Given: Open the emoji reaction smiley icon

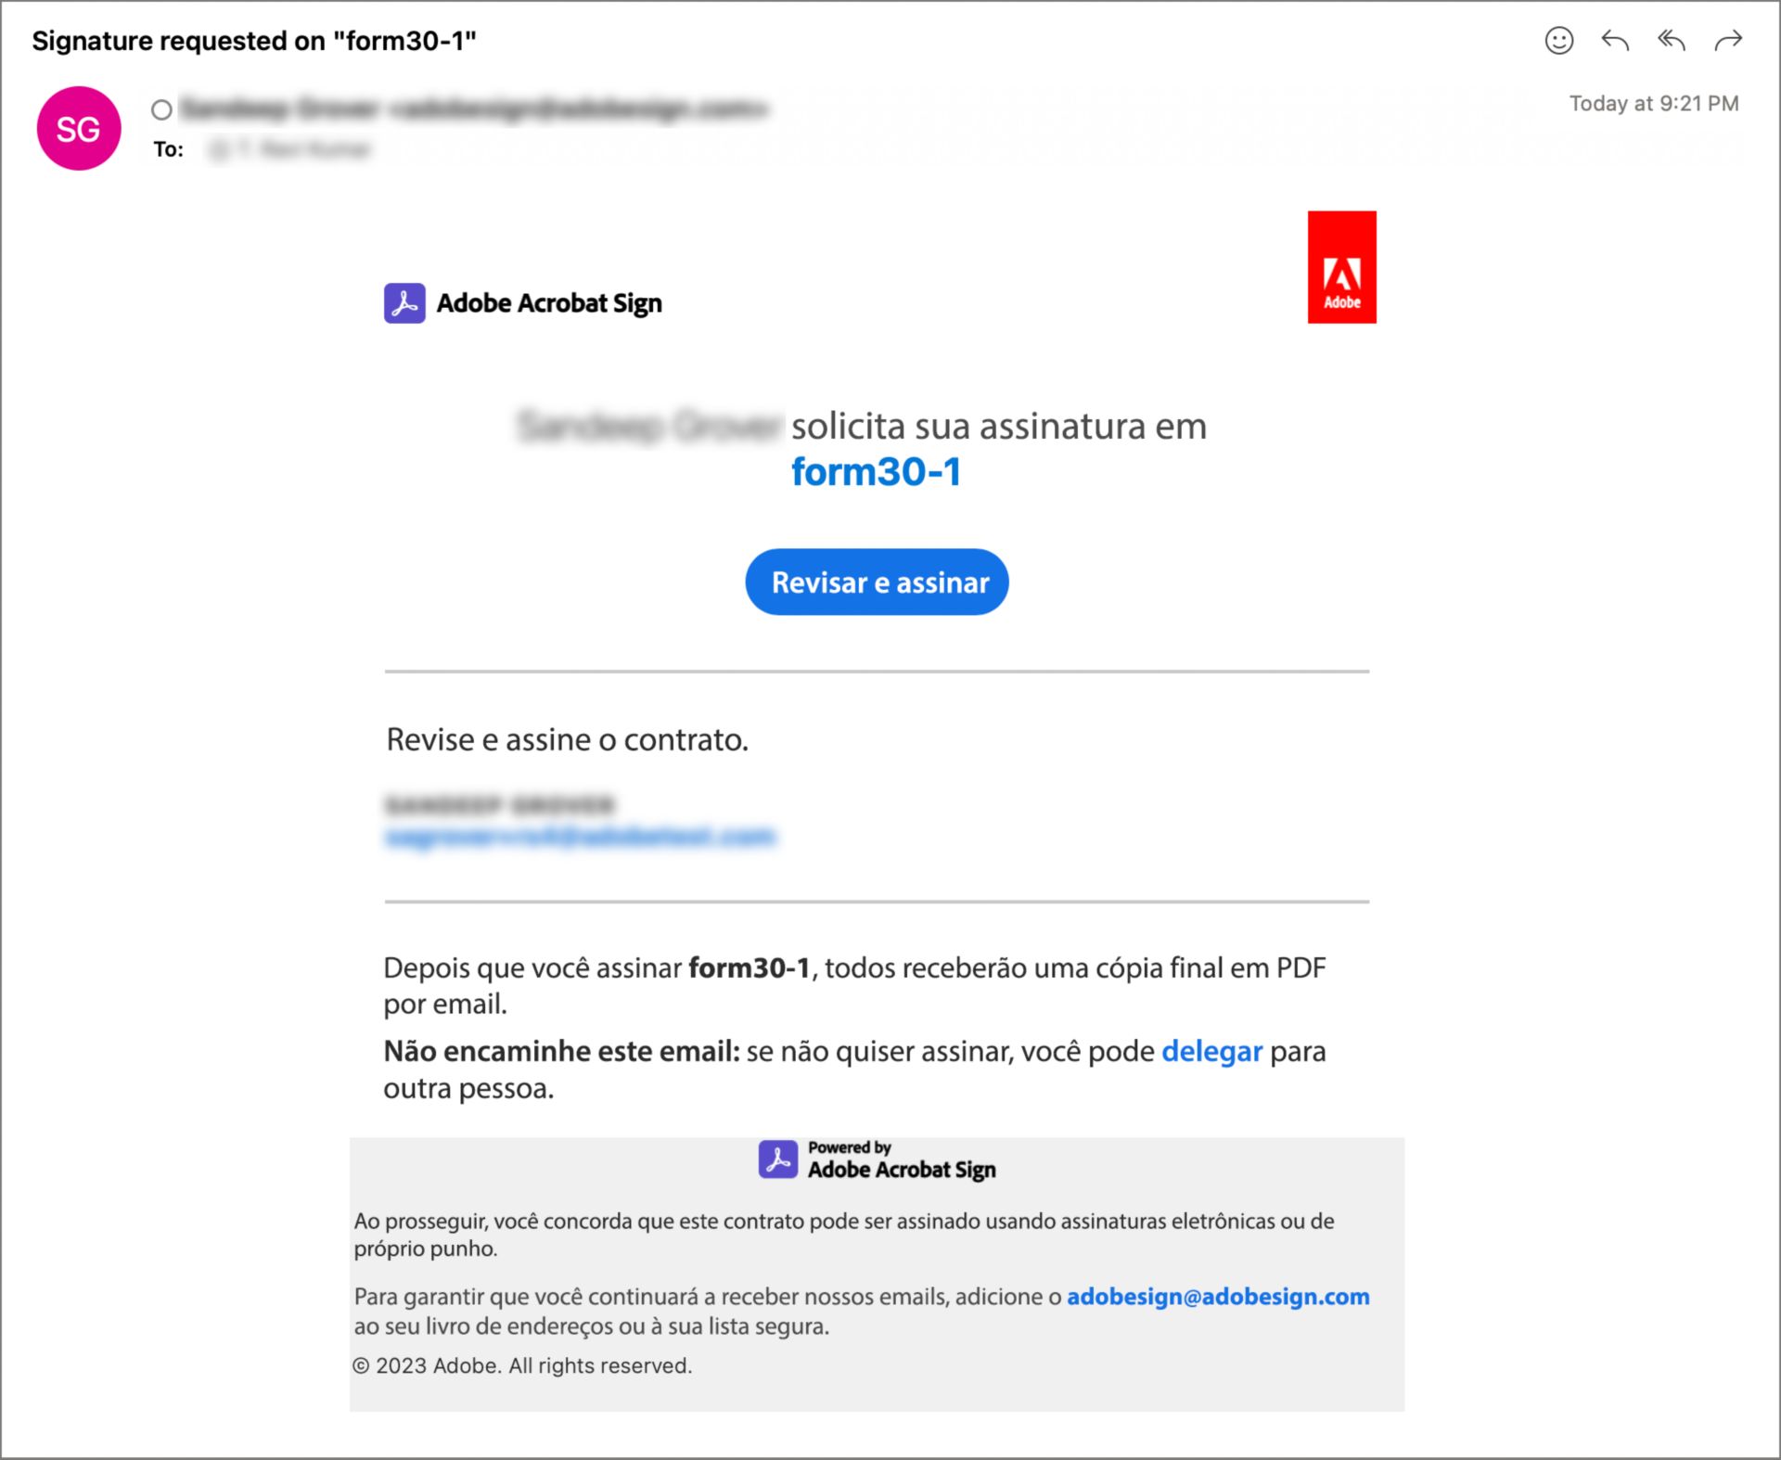Looking at the screenshot, I should click(1559, 41).
